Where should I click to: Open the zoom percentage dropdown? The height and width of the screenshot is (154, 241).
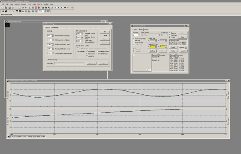click(45, 11)
